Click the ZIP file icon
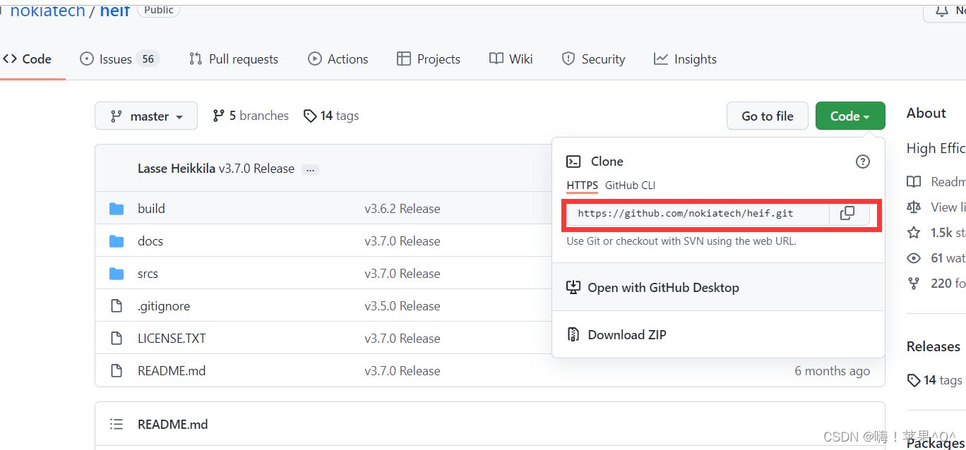Image resolution: width=966 pixels, height=450 pixels. click(573, 335)
